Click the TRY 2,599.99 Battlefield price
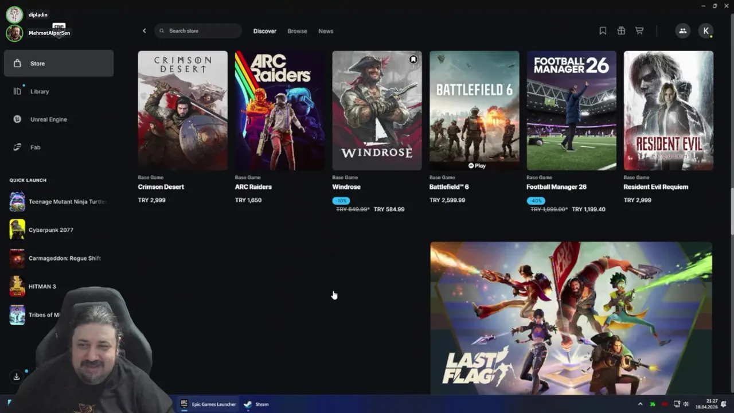734x413 pixels. [x=447, y=200]
